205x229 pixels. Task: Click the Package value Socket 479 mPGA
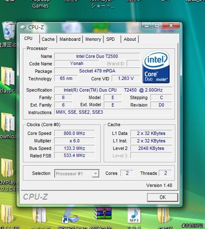click(97, 71)
